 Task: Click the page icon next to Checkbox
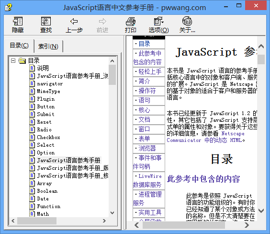pyautogui.click(x=32, y=137)
